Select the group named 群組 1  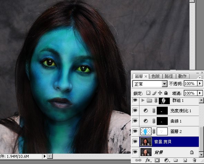(169, 101)
